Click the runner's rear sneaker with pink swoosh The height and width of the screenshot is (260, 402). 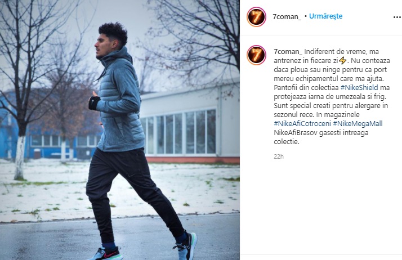(x=106, y=253)
